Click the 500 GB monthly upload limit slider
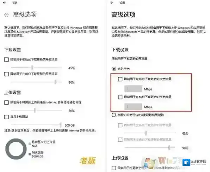 tap(37, 125)
